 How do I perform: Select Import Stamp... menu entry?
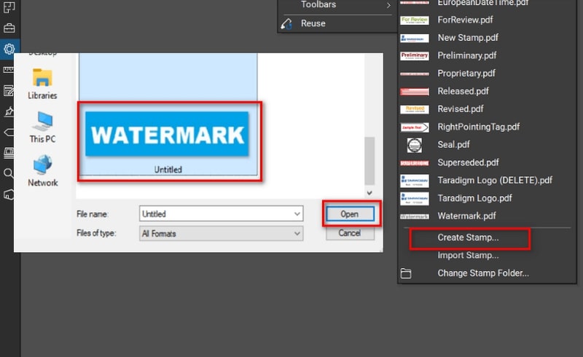point(468,256)
